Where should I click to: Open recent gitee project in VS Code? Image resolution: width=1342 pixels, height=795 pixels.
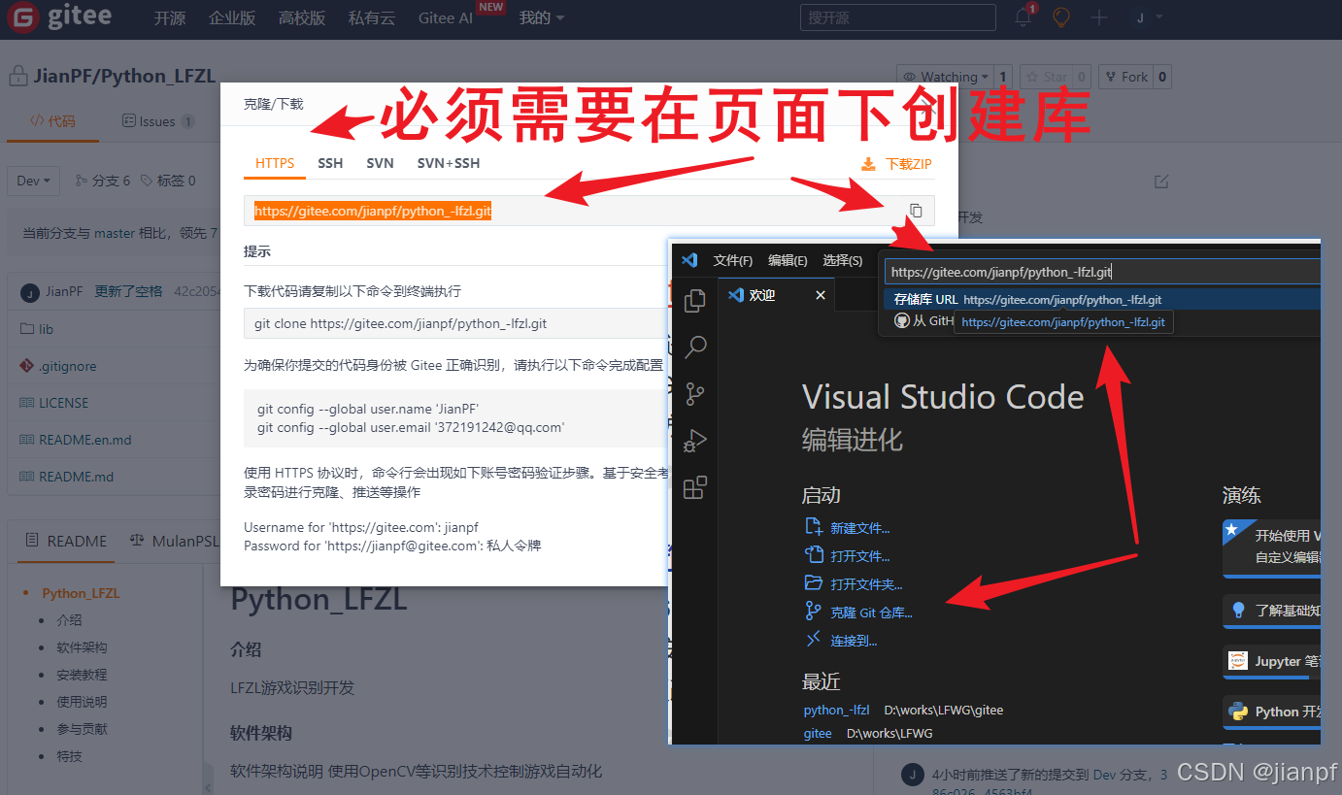pyautogui.click(x=818, y=733)
